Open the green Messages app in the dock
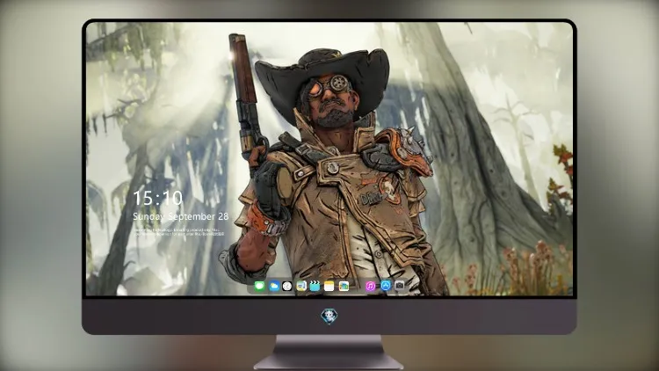 [x=260, y=287]
